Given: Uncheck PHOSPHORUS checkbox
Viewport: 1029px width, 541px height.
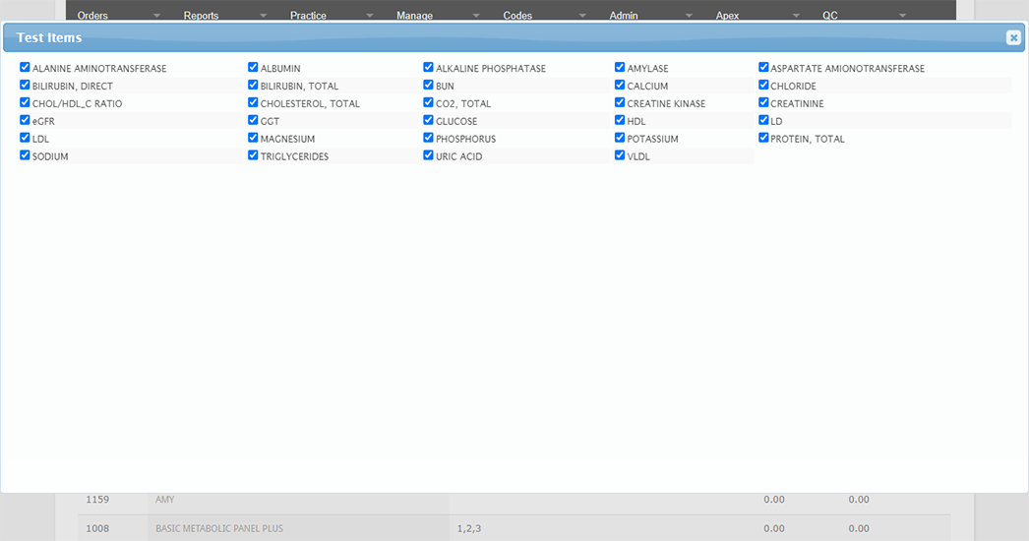Looking at the screenshot, I should pyautogui.click(x=429, y=138).
